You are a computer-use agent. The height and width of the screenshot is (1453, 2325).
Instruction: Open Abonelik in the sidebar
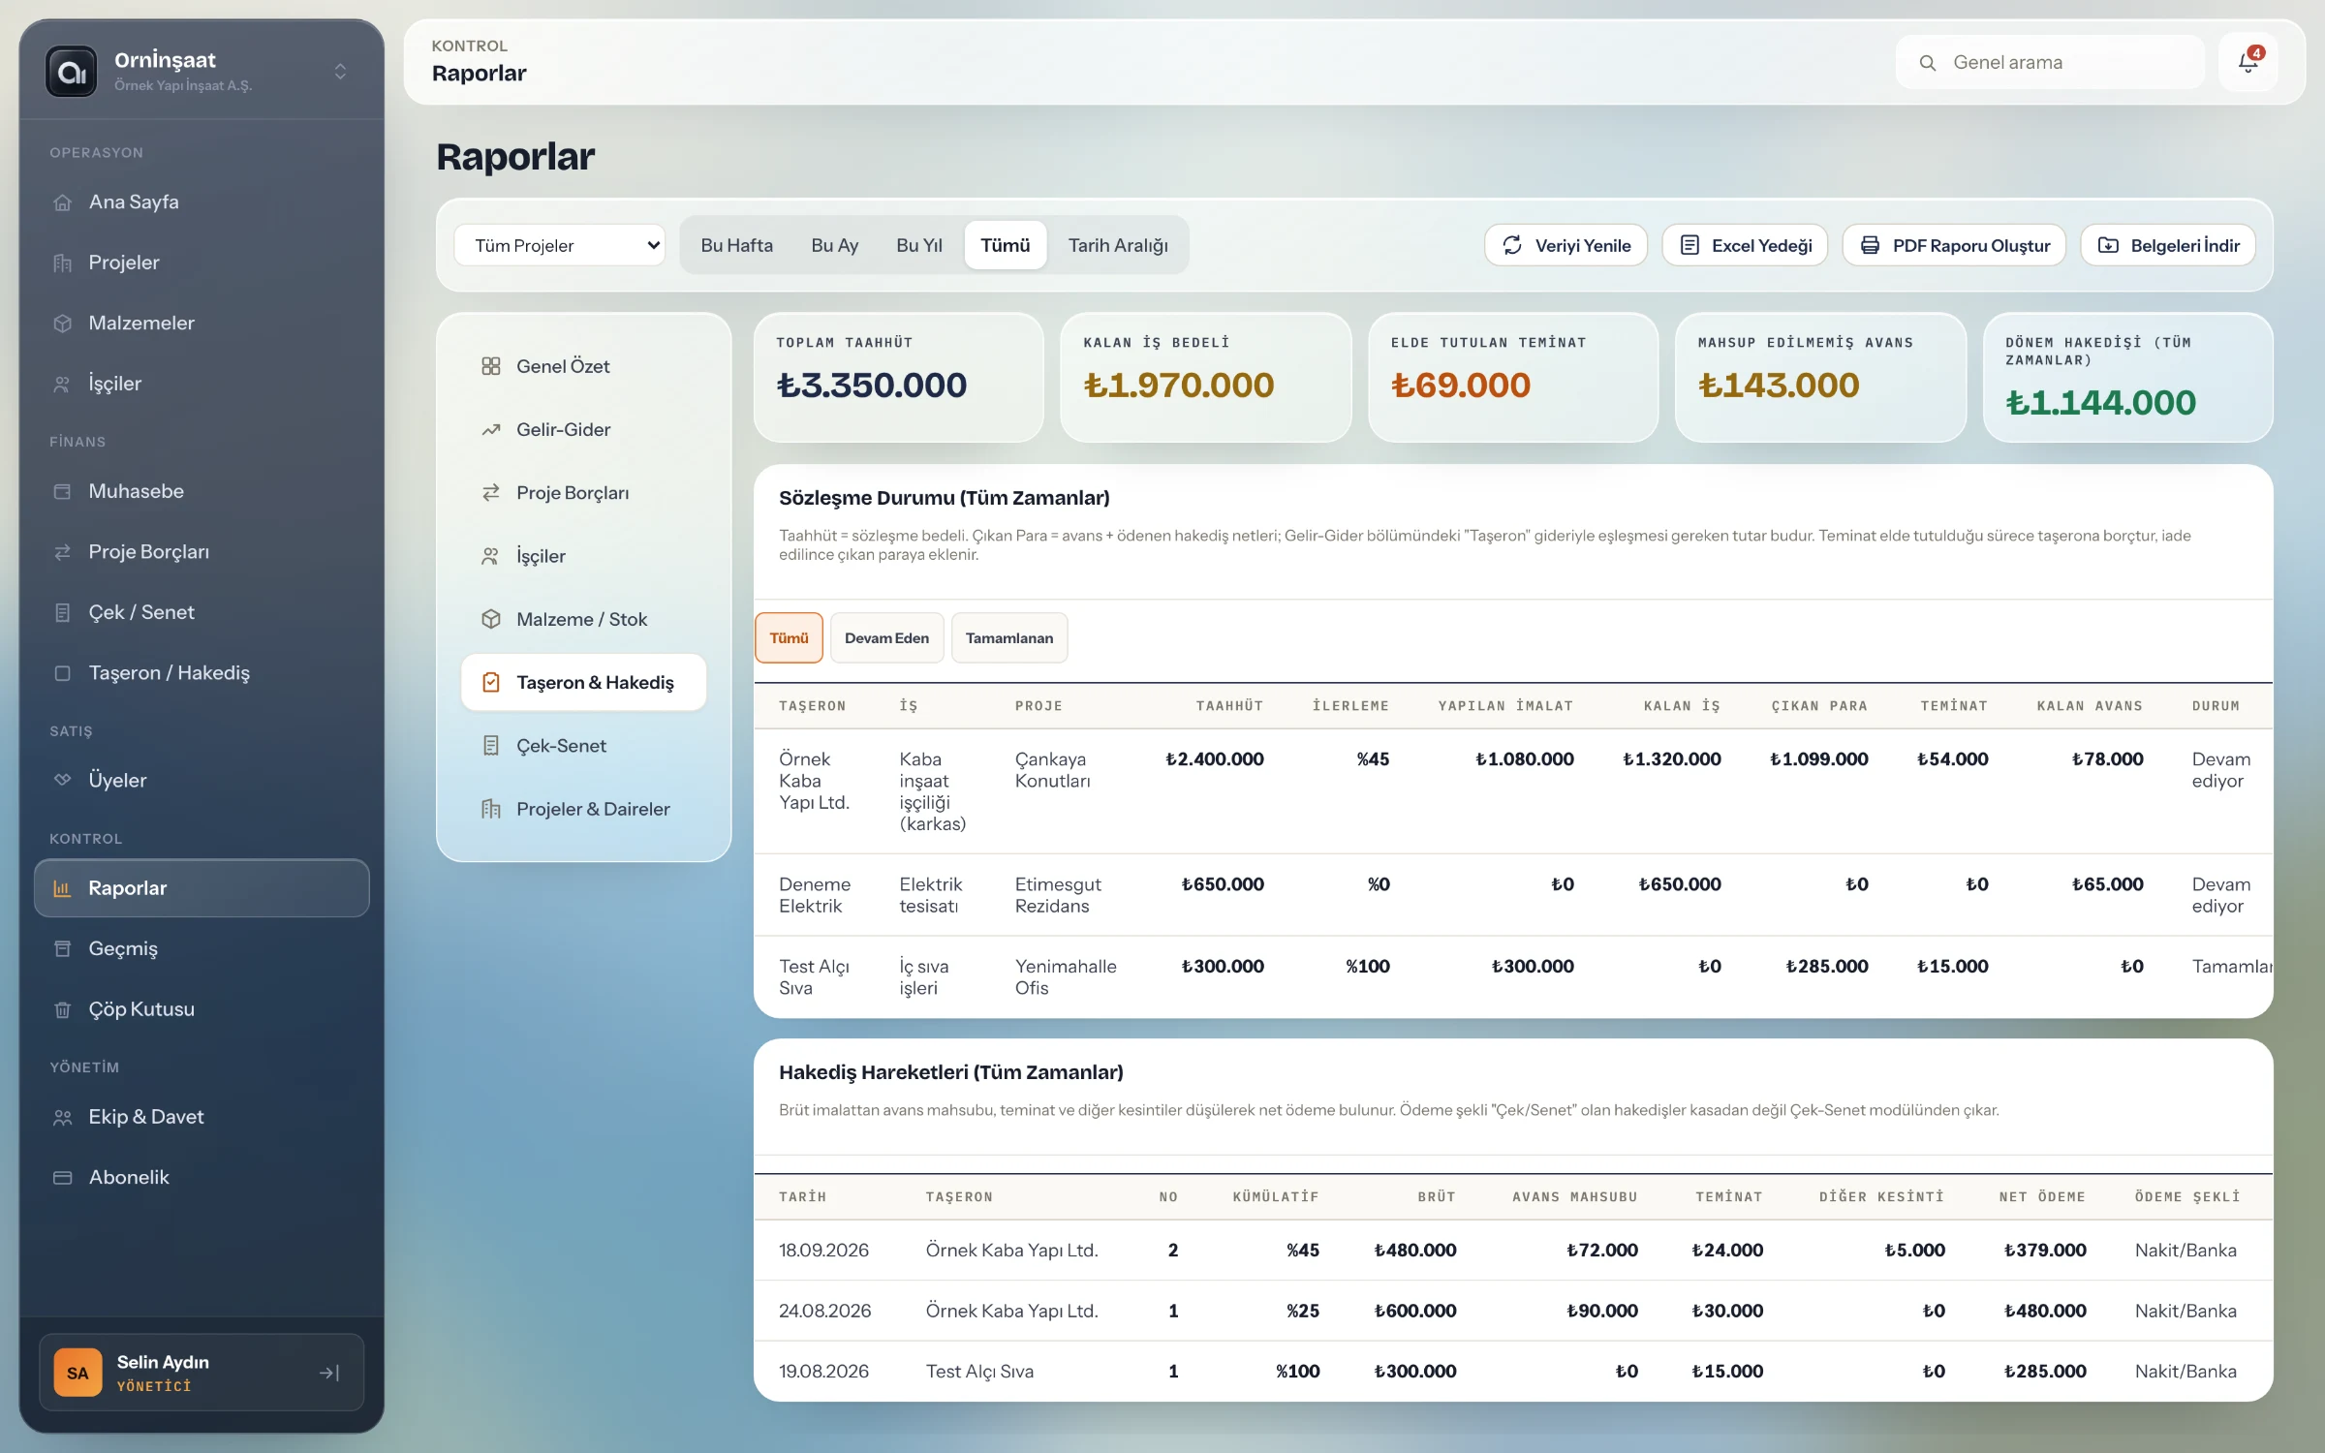tap(201, 1177)
